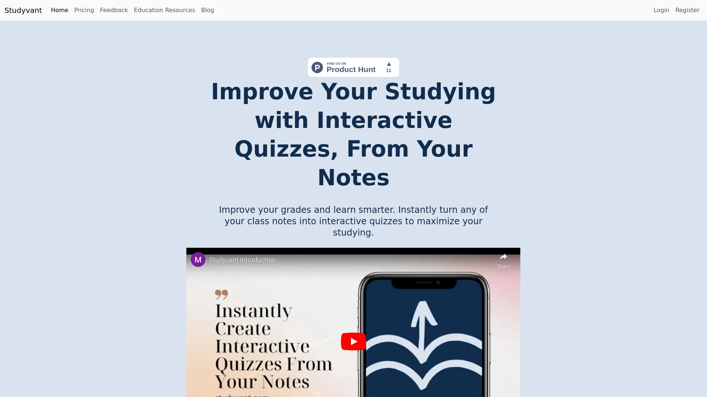Click the YouTube play button icon
The height and width of the screenshot is (397, 707).
[x=353, y=341]
